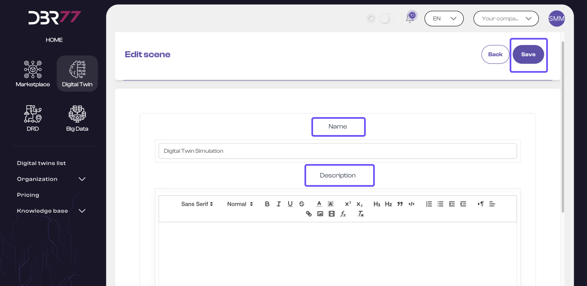Open the SMM user avatar menu
Image resolution: width=587 pixels, height=286 pixels.
click(x=557, y=18)
